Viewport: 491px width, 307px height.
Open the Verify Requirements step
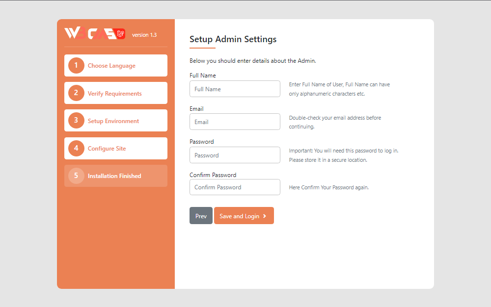114,93
